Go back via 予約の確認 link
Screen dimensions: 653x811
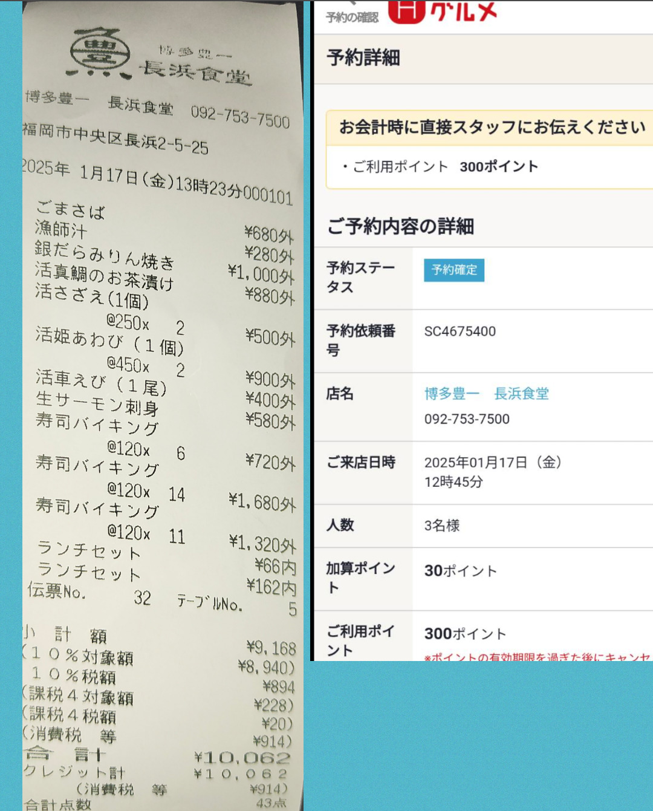(352, 17)
